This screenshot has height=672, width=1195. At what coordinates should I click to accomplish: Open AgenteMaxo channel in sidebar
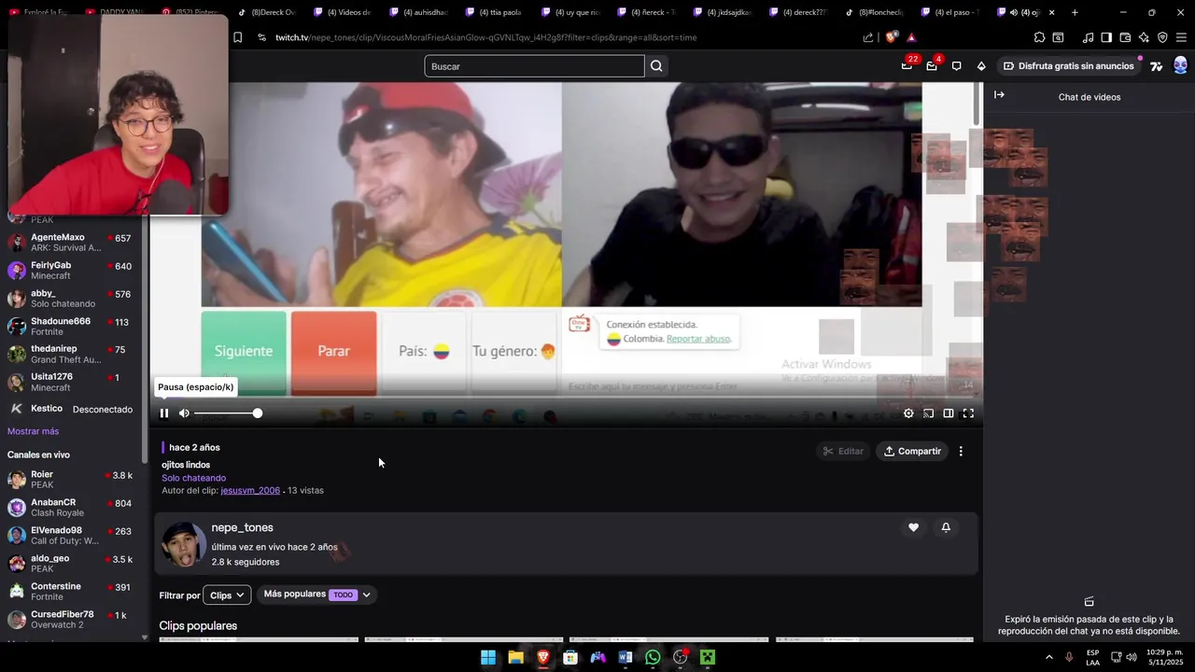(x=71, y=243)
